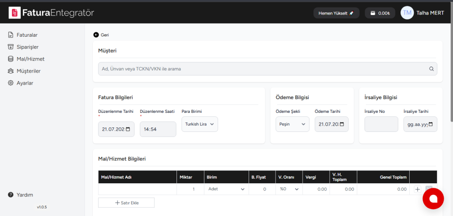The image size is (453, 216).
Task: Open Yardım help link in sidebar
Action: pos(25,195)
